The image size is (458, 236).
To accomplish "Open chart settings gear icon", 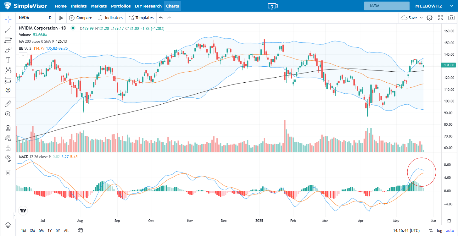I will [429, 18].
